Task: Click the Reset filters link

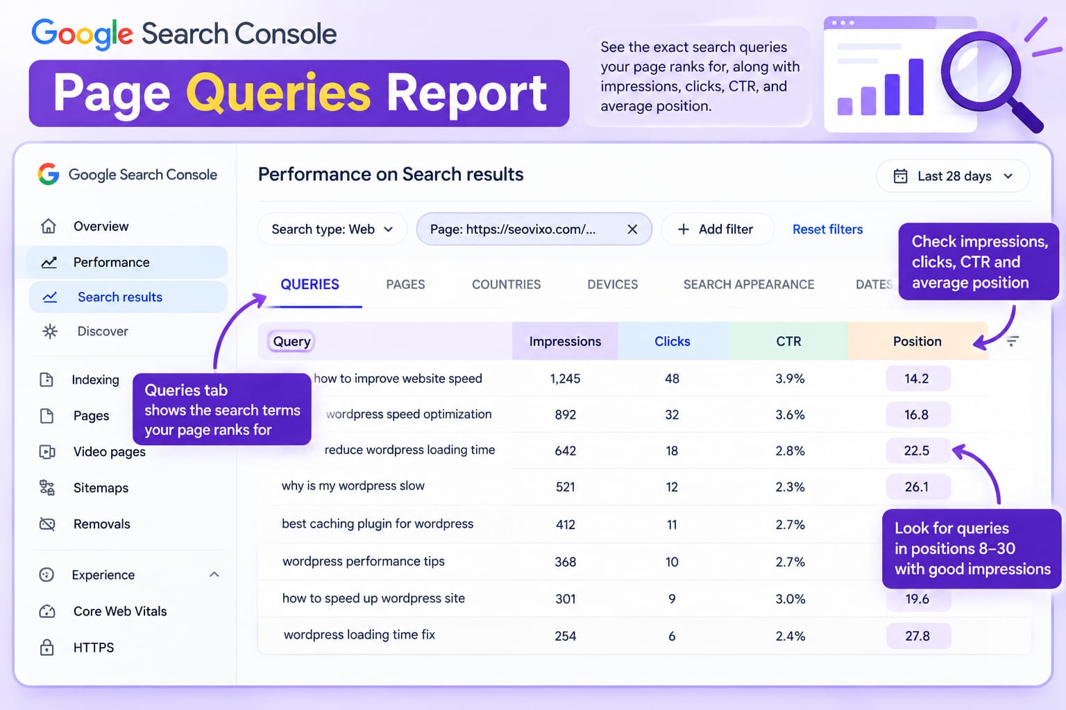Action: [827, 230]
